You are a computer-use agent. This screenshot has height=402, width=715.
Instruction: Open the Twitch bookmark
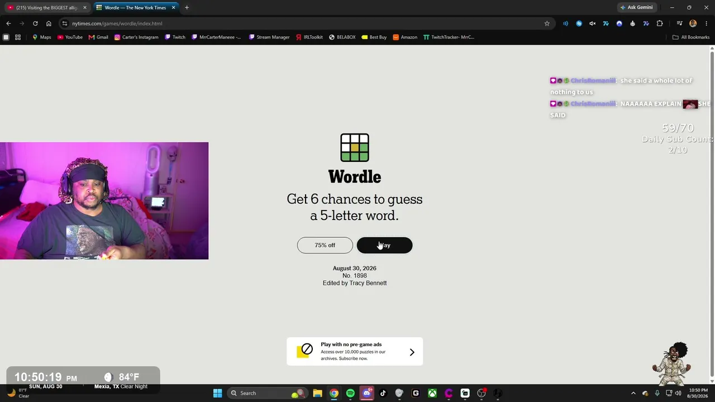click(x=175, y=37)
